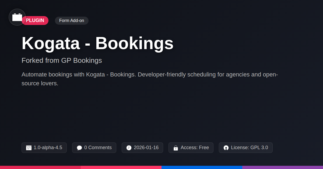Click the open-source license icon
Image resolution: width=323 pixels, height=169 pixels.
click(226, 148)
